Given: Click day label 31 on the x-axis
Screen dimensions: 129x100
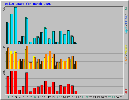Looking at the screenshot, I should click(121, 97).
